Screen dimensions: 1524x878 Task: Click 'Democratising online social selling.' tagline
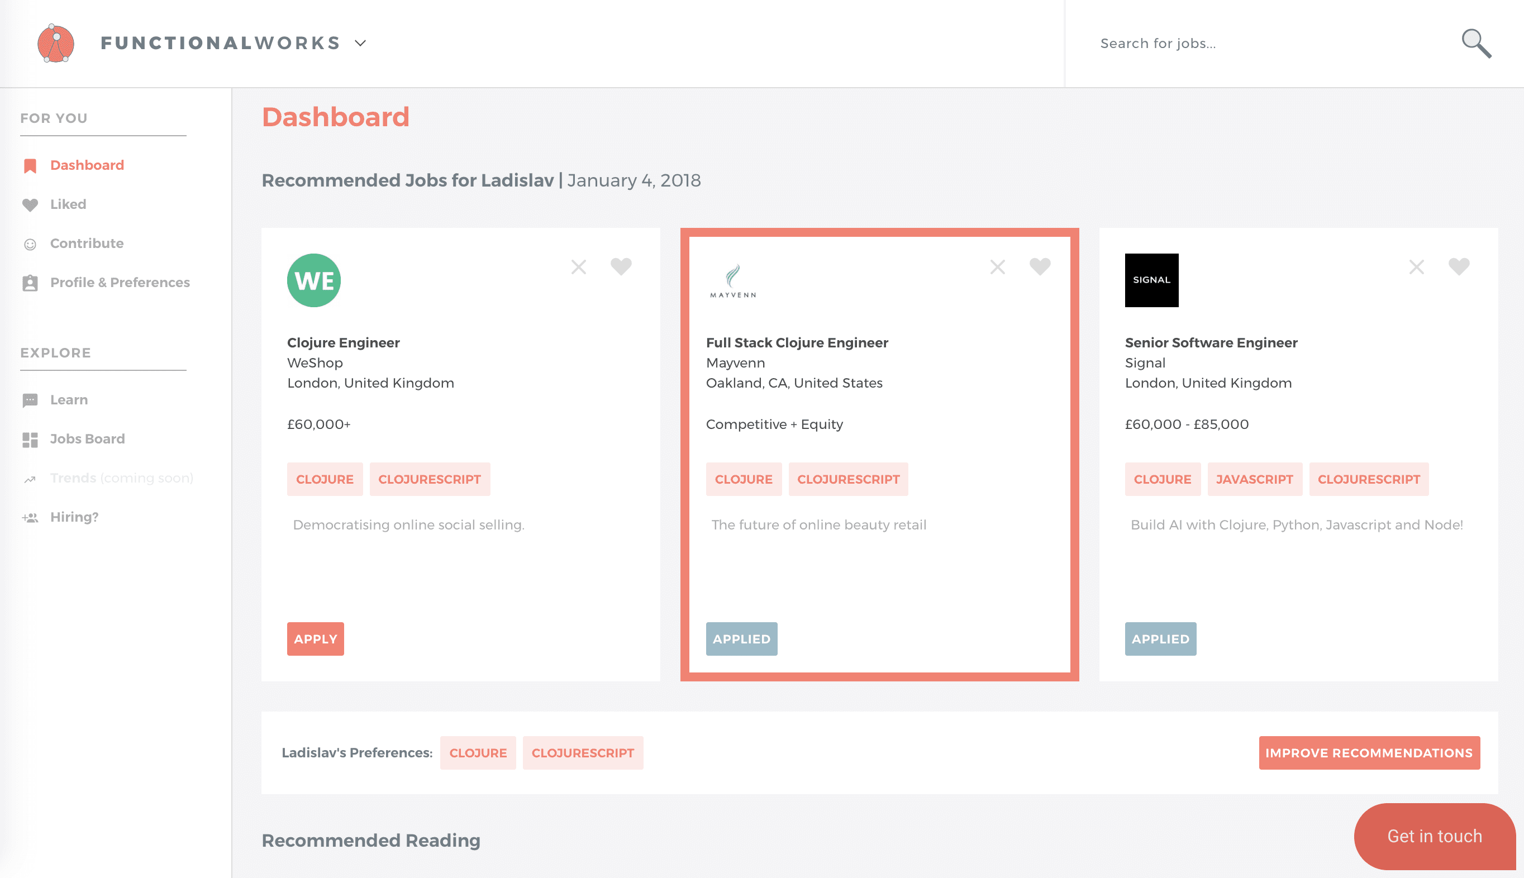[x=408, y=525]
